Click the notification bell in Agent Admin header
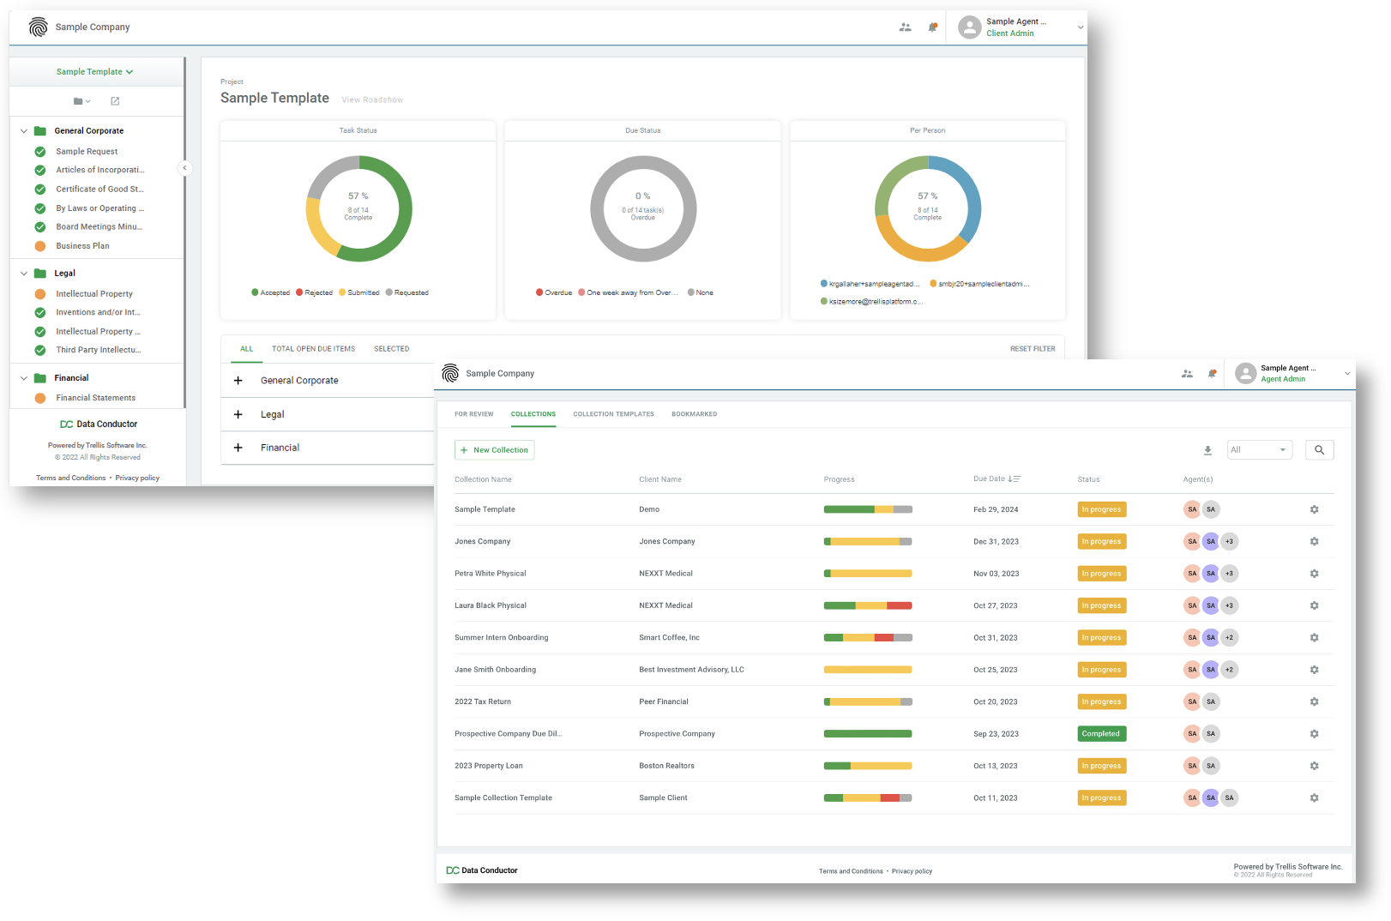The image size is (1391, 921). [x=1212, y=374]
